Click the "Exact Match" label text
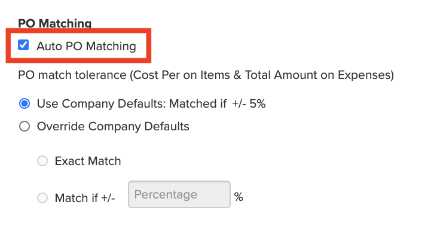The width and height of the screenshot is (434, 226). tap(88, 161)
